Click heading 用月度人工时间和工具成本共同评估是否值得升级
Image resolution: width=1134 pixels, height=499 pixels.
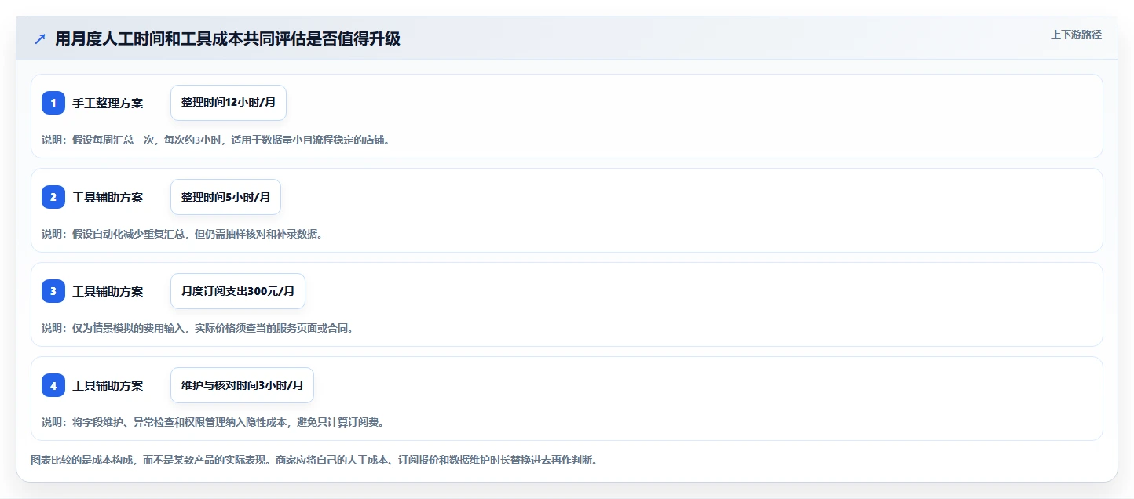[228, 39]
